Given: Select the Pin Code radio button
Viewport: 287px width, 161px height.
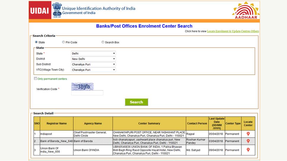Looking at the screenshot, I should click(x=63, y=42).
